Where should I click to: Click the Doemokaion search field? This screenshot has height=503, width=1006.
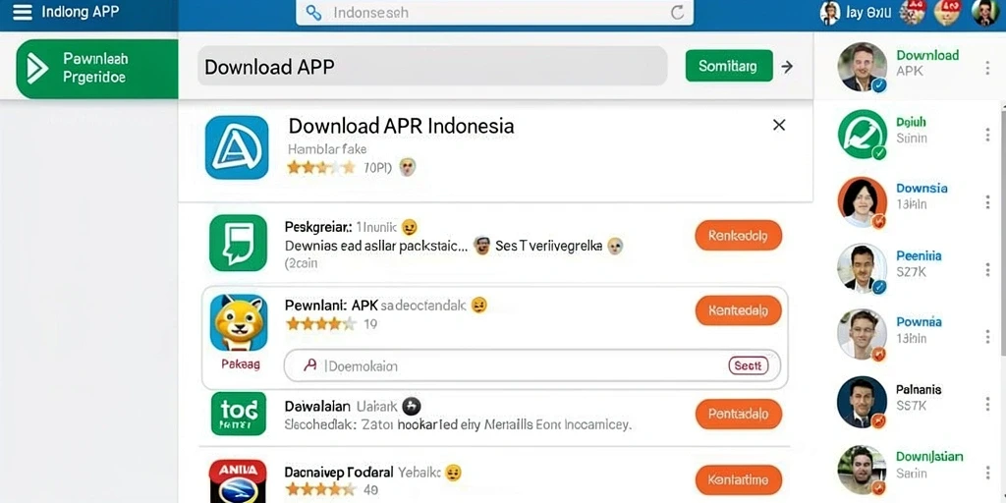pyautogui.click(x=532, y=365)
